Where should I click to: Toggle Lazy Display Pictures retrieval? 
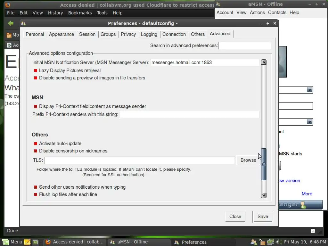click(35, 70)
